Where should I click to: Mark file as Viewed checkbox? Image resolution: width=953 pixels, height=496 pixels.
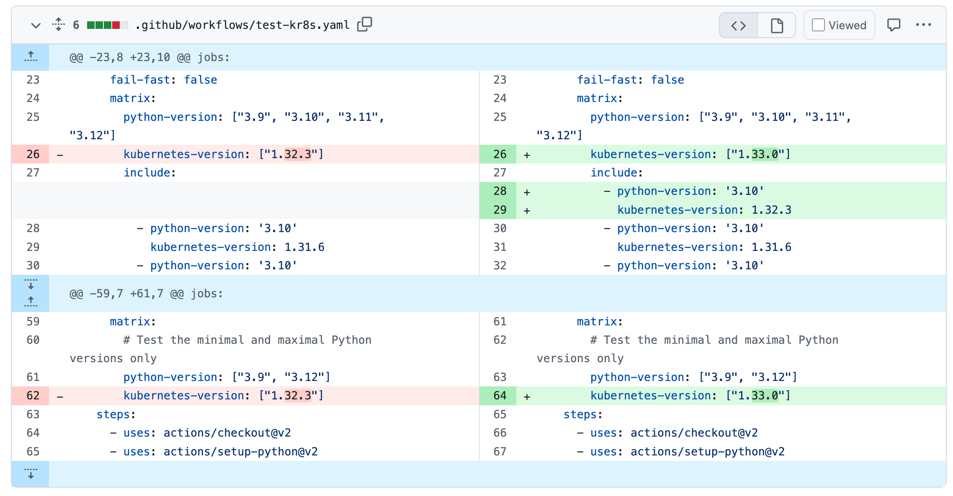(x=818, y=25)
